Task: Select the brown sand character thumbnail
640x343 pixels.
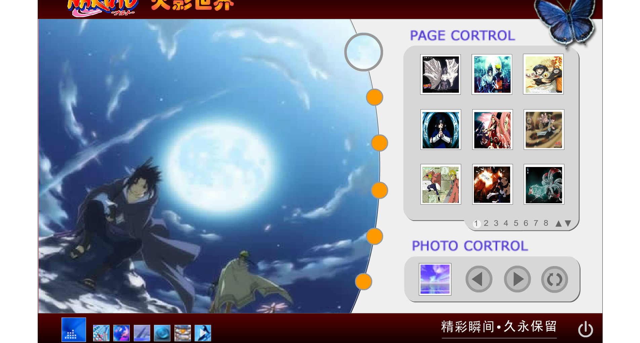Action: point(544,129)
